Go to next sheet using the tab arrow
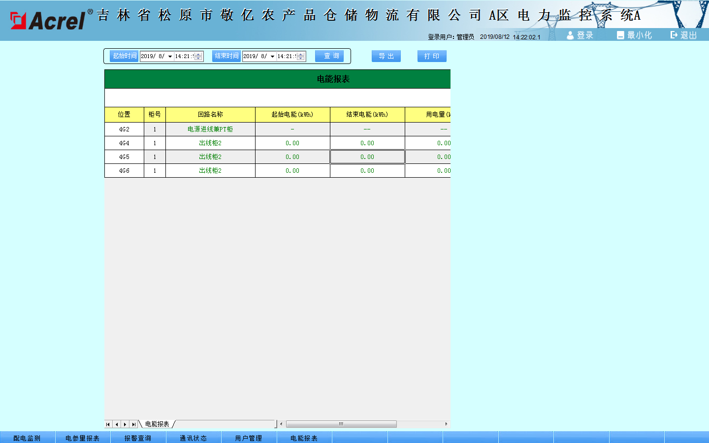709x443 pixels. point(125,424)
